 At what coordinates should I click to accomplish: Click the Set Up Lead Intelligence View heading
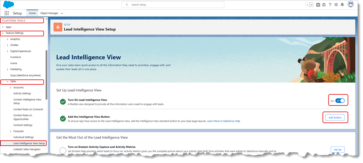(79, 90)
